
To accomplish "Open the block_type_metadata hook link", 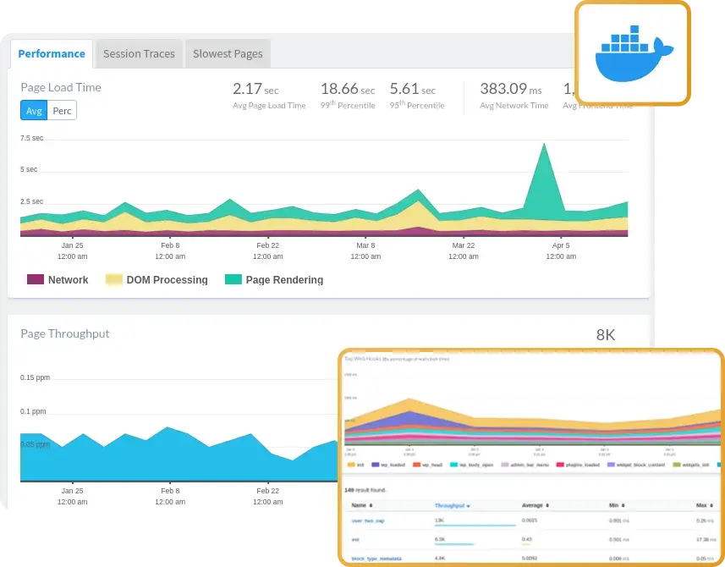I will pyautogui.click(x=376, y=559).
